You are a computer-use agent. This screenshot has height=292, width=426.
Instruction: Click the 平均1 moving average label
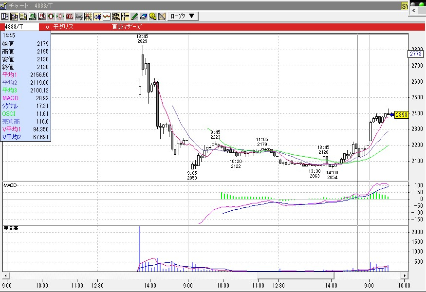(x=10, y=74)
